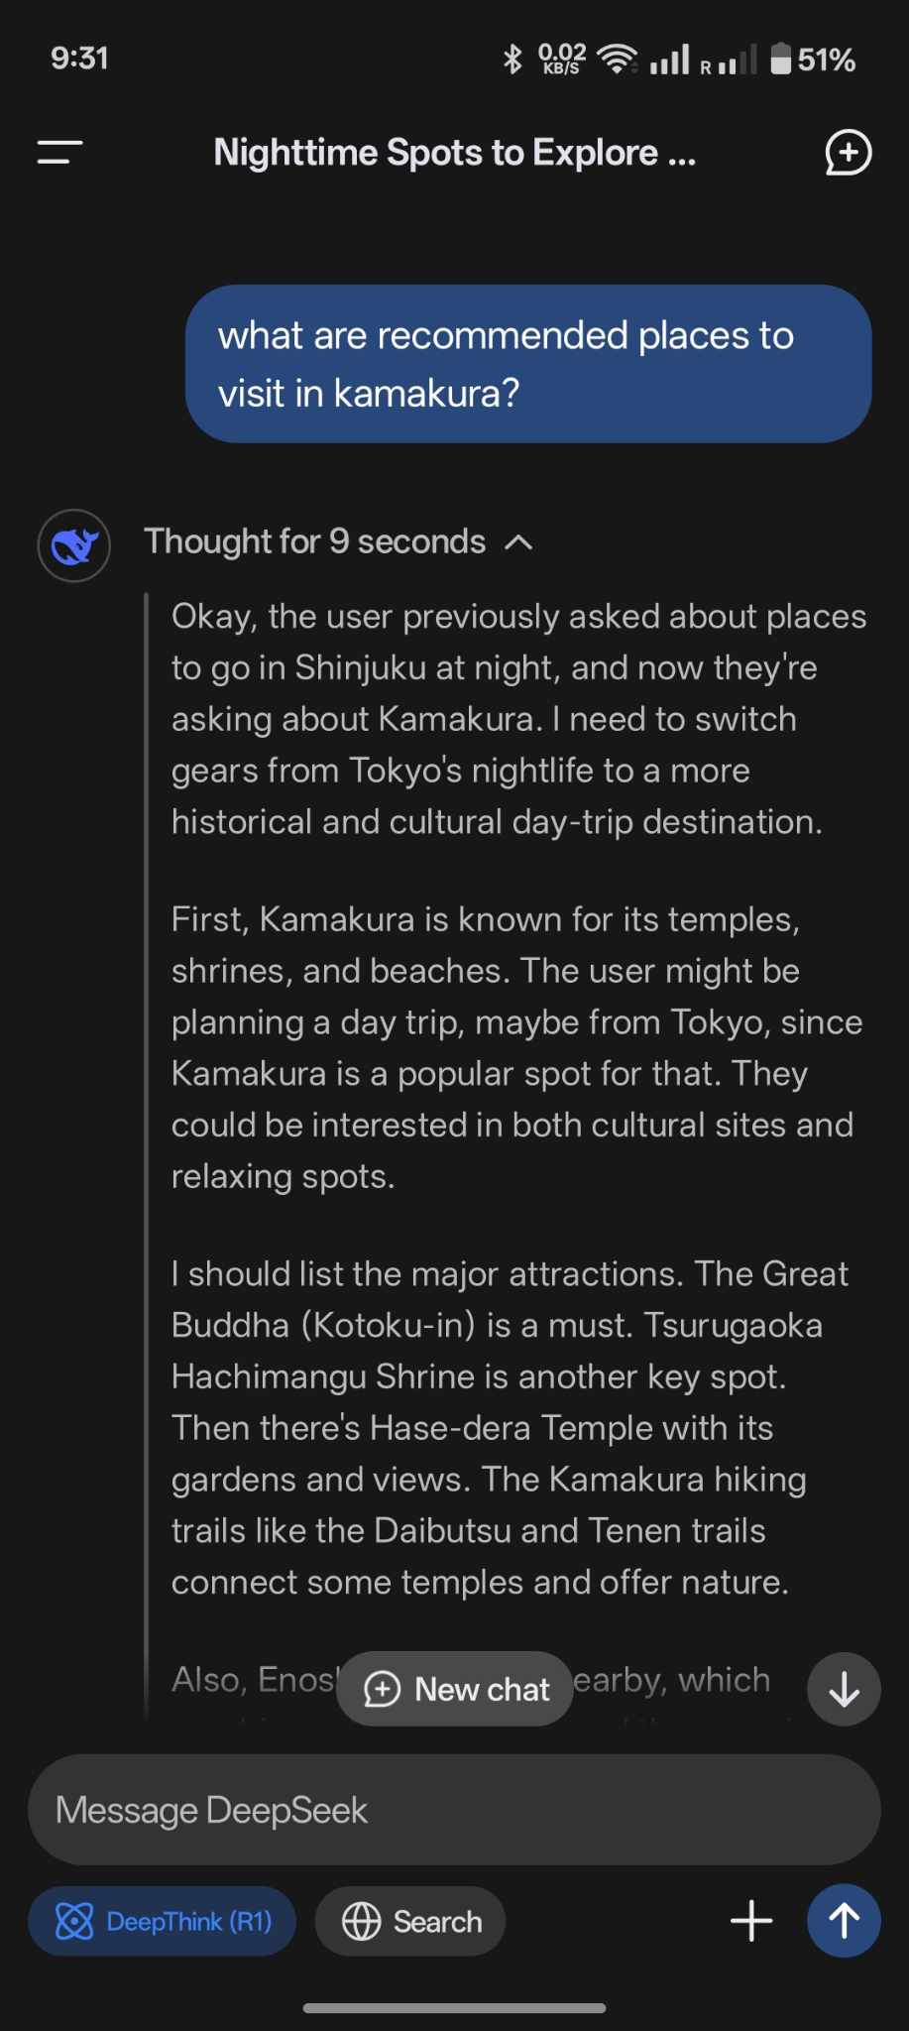This screenshot has width=909, height=2031.
Task: Tap the 9:31 clock in status bar
Action: coord(79,59)
